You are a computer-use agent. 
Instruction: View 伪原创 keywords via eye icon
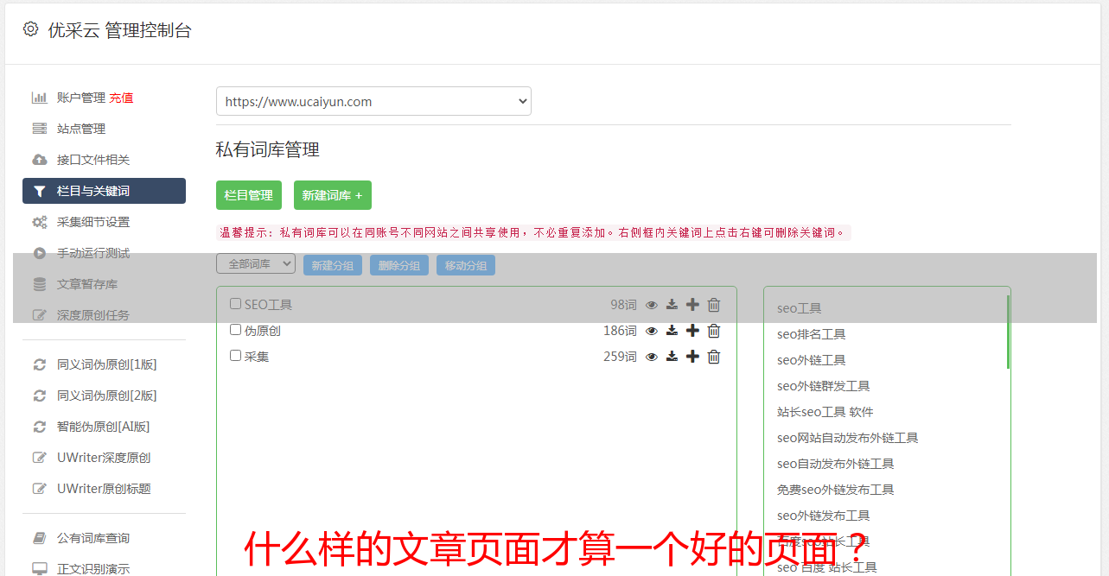click(652, 331)
